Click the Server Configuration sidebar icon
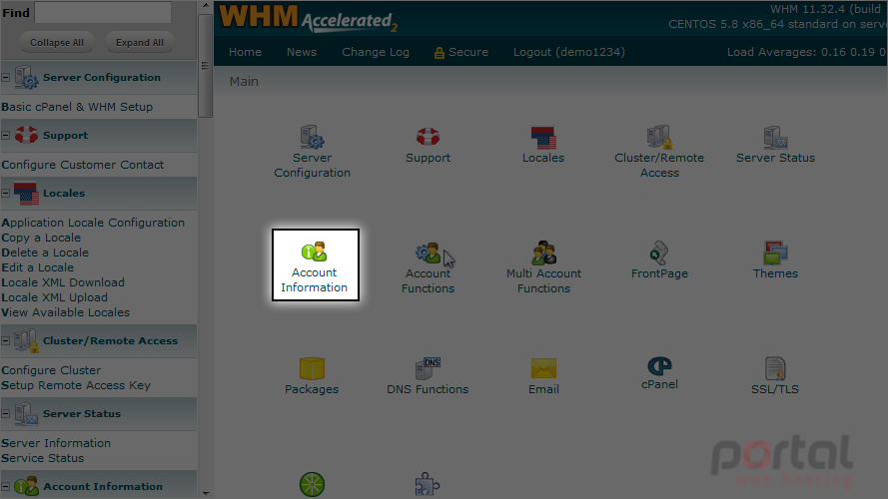The width and height of the screenshot is (888, 499). pos(26,78)
